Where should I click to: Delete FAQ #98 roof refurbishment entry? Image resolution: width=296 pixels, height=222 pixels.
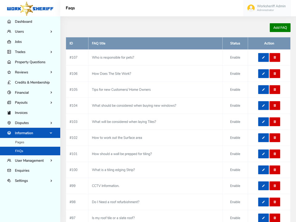[x=275, y=202]
